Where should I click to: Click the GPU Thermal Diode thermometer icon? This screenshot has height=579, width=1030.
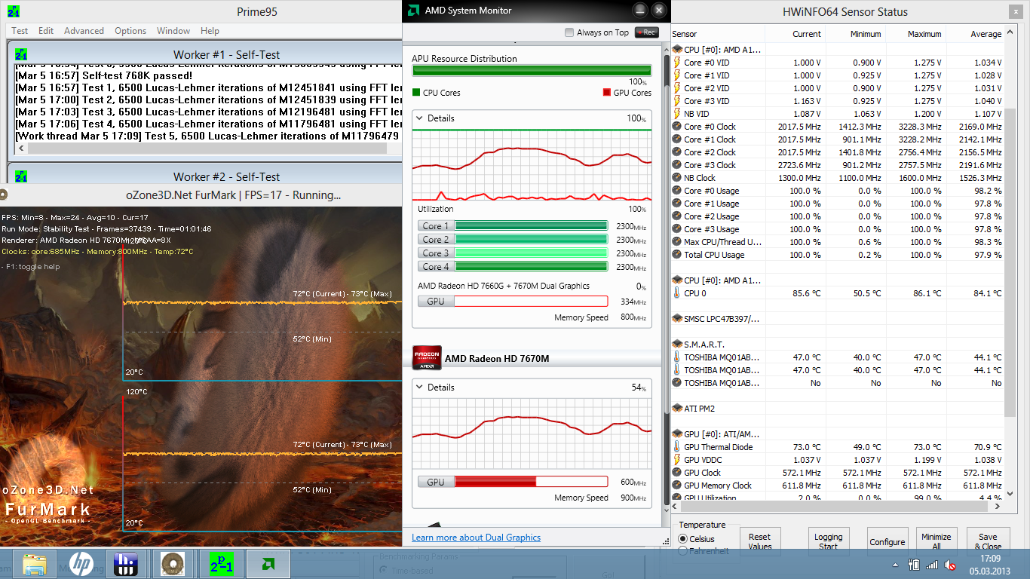(x=677, y=447)
